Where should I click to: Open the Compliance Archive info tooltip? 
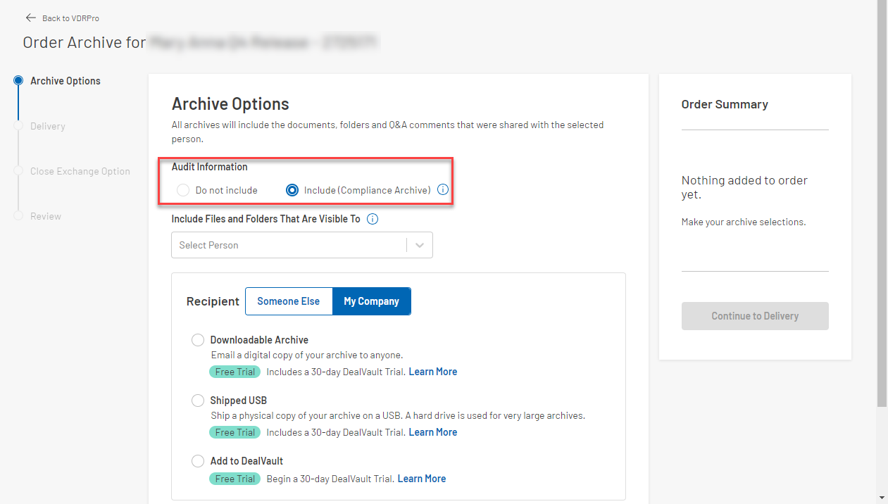point(443,189)
